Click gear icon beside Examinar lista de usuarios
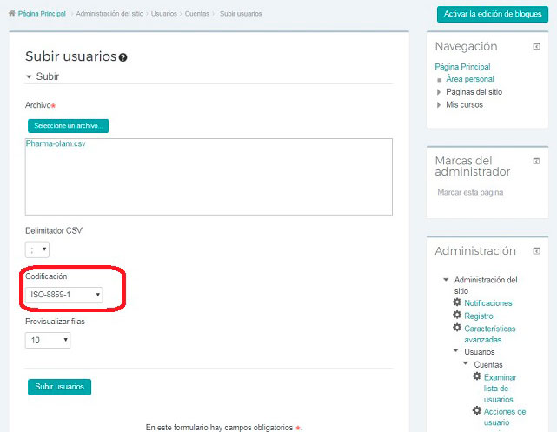 (477, 376)
